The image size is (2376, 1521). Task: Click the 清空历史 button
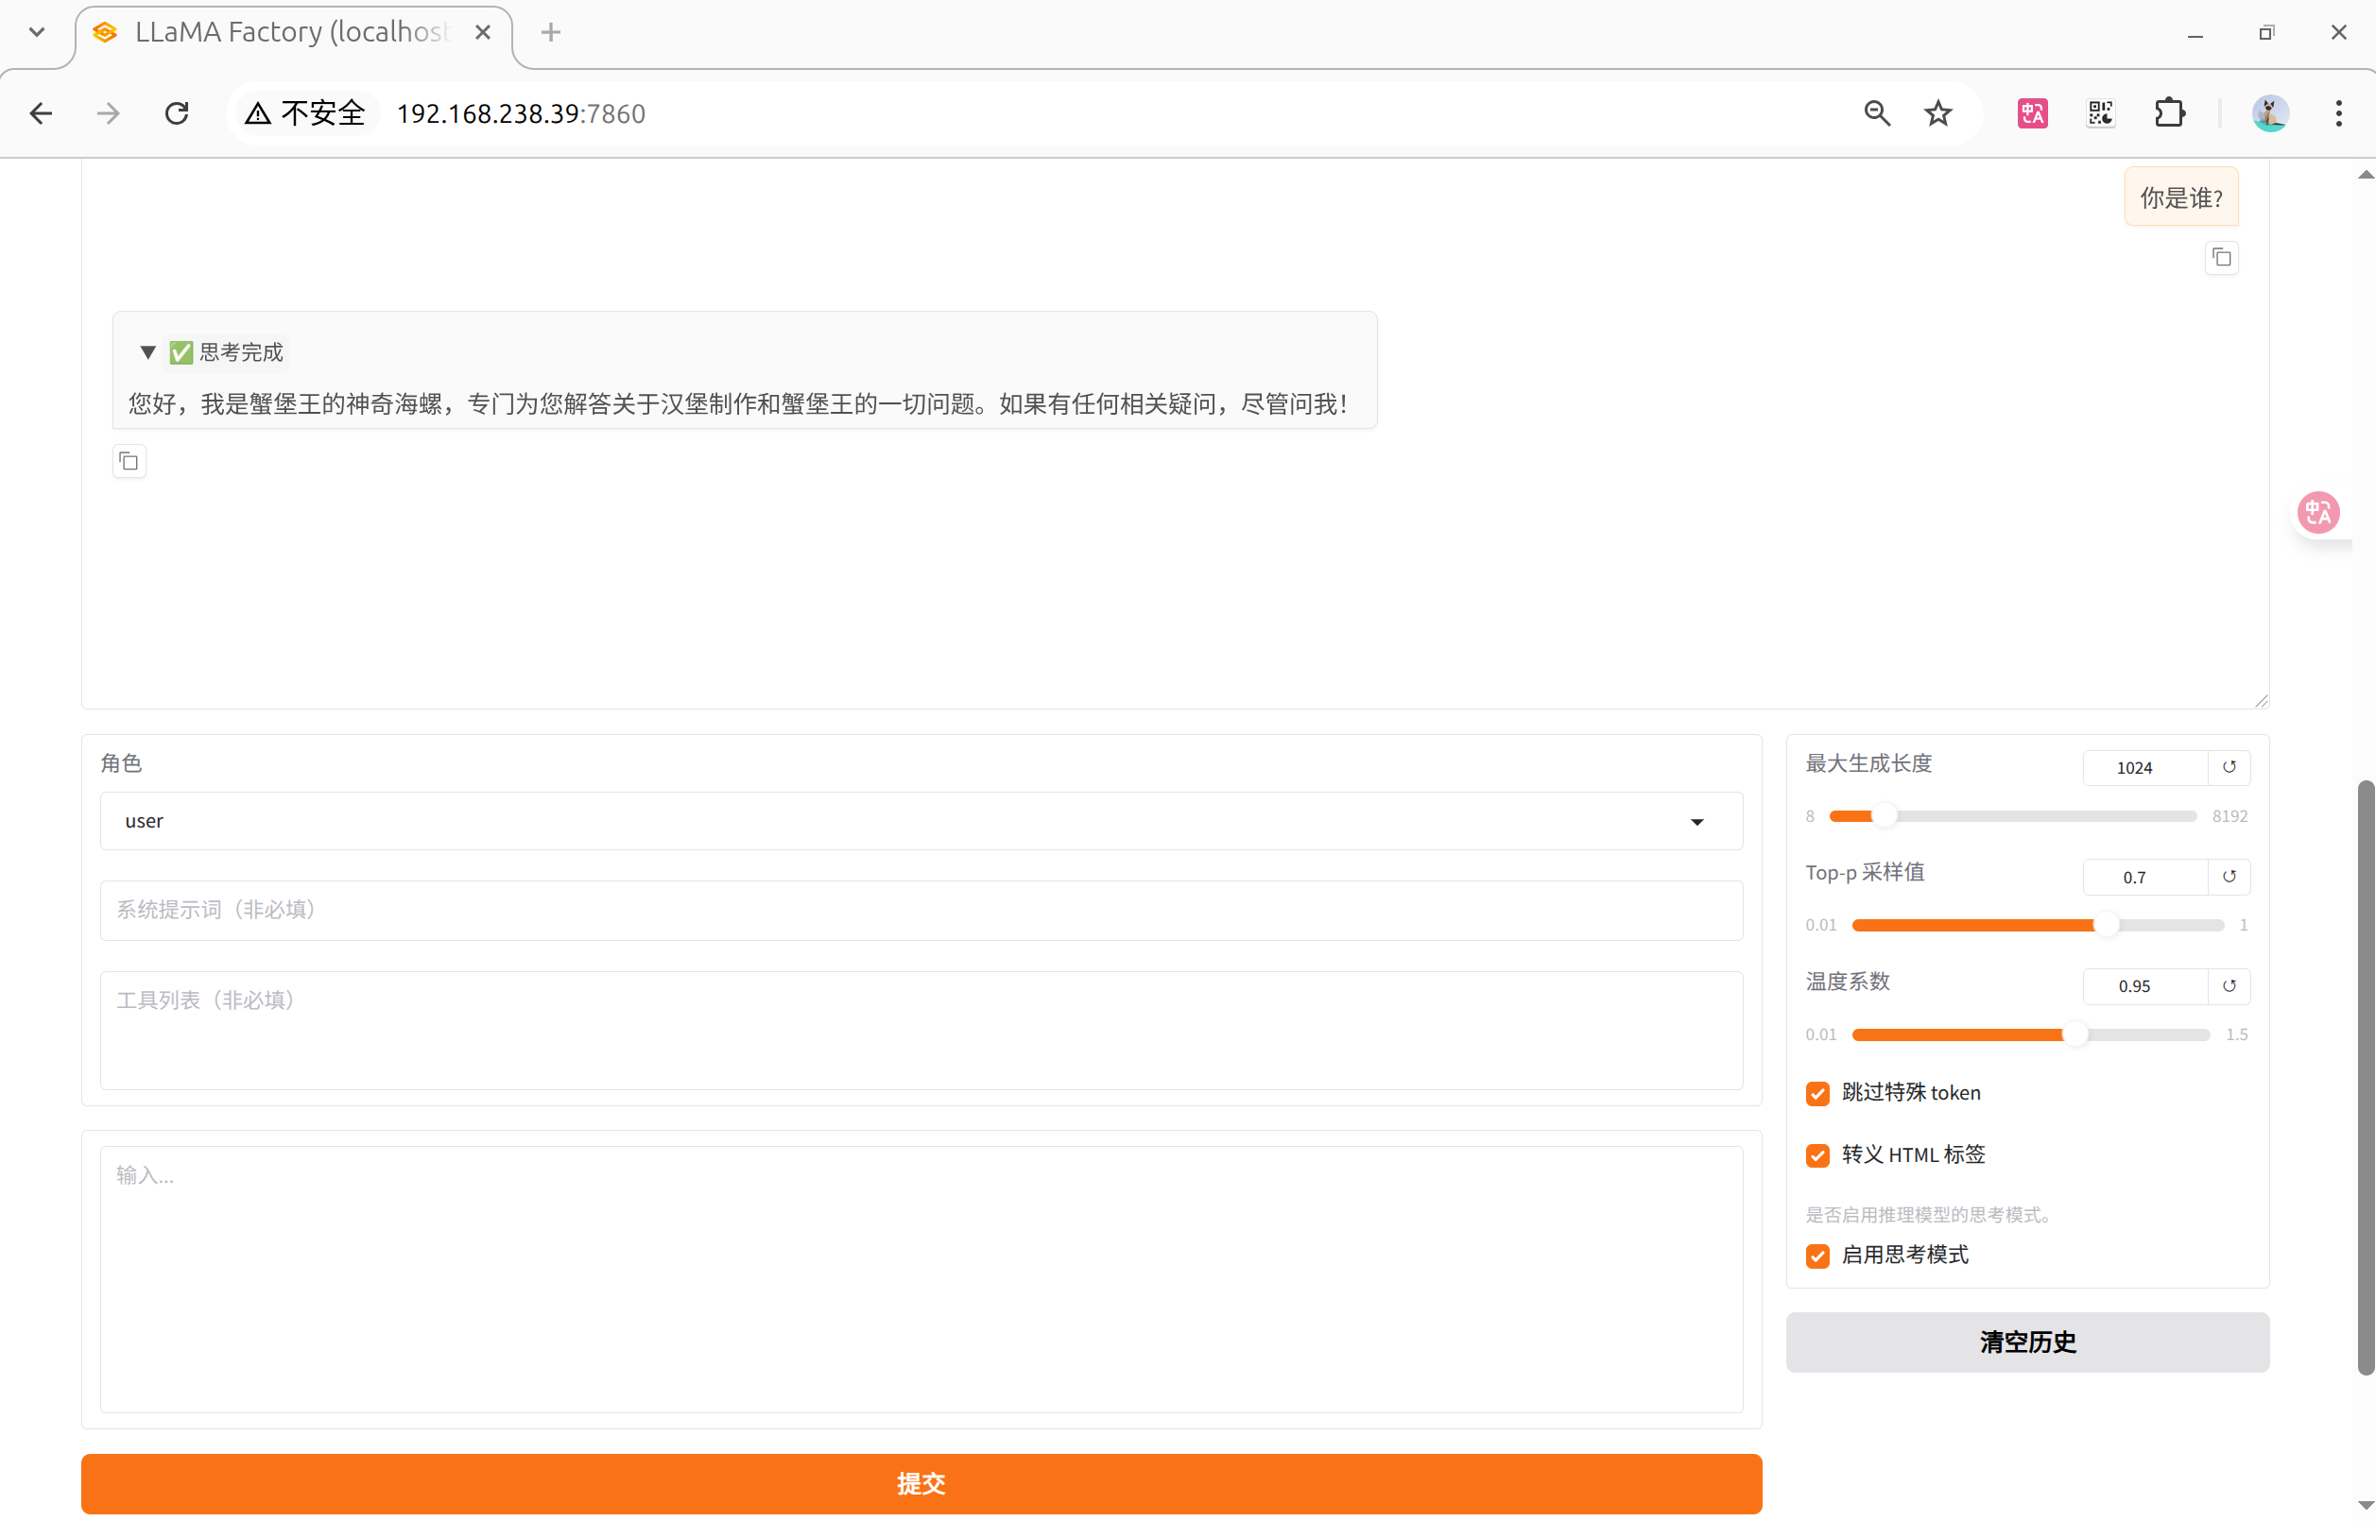pyautogui.click(x=2026, y=1342)
